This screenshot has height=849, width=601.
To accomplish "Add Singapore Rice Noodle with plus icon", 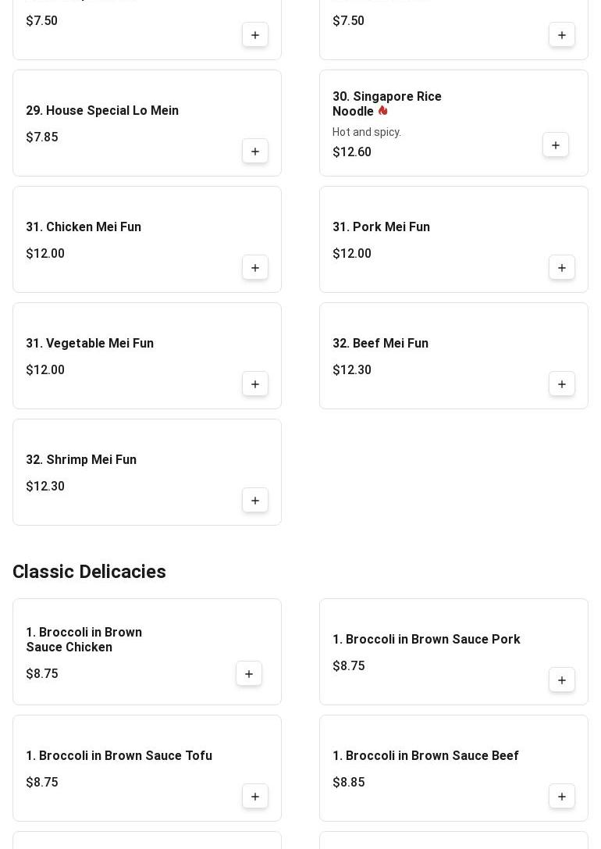I will coord(555,144).
